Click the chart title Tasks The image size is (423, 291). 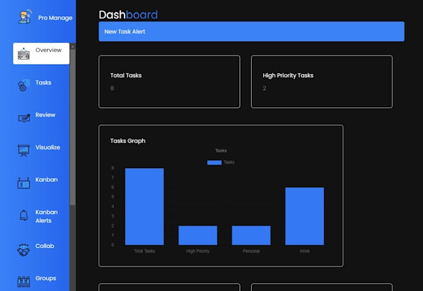221,151
